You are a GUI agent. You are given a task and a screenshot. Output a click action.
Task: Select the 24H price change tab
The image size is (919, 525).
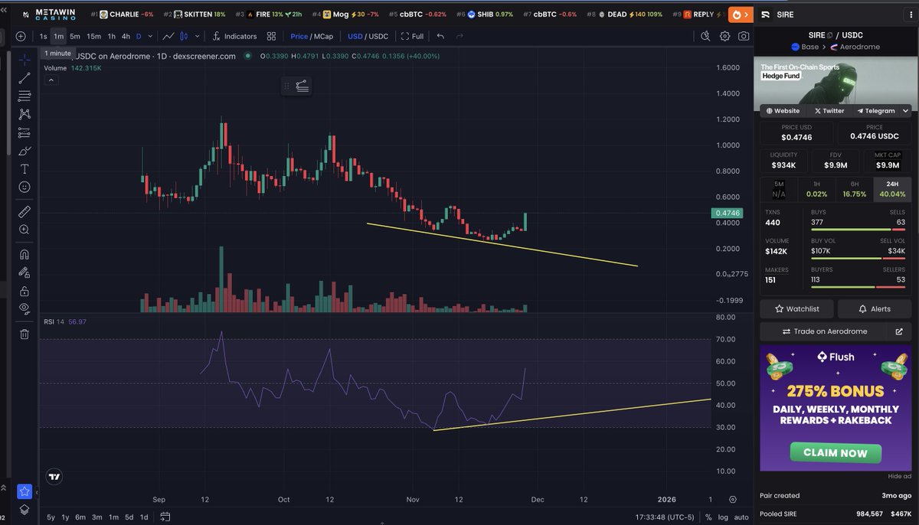[x=892, y=189]
